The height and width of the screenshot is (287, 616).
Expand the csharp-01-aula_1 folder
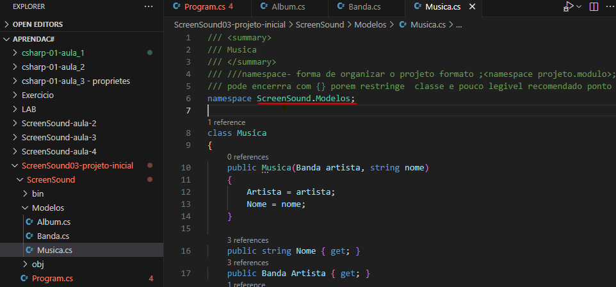click(x=53, y=53)
